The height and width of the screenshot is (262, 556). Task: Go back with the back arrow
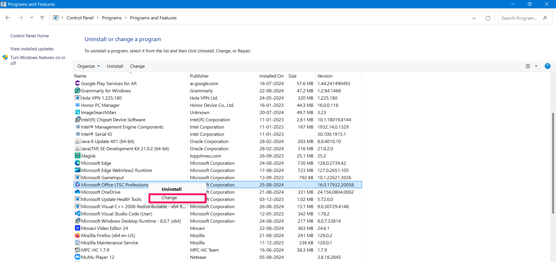tap(8, 18)
